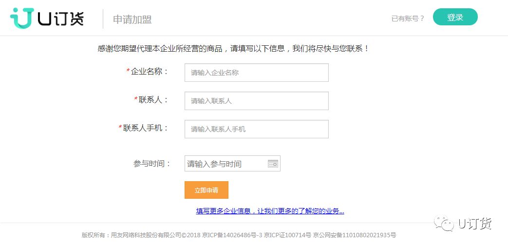Image resolution: width=508 pixels, height=246 pixels.
Task: Click the WeChat watermark icon near U订货
Action: [444, 223]
